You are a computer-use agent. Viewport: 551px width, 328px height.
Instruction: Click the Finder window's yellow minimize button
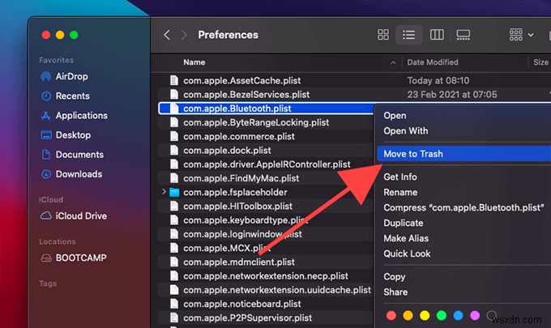pos(60,35)
